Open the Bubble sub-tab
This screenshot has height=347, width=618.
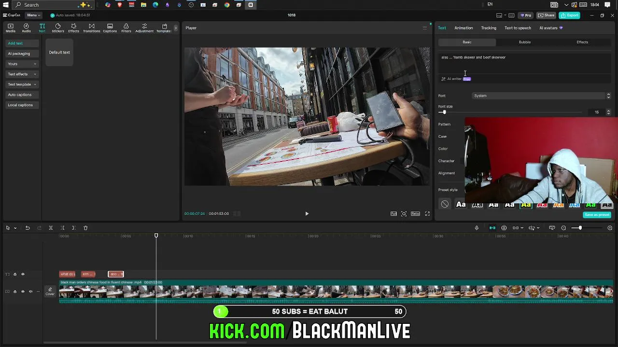point(525,42)
